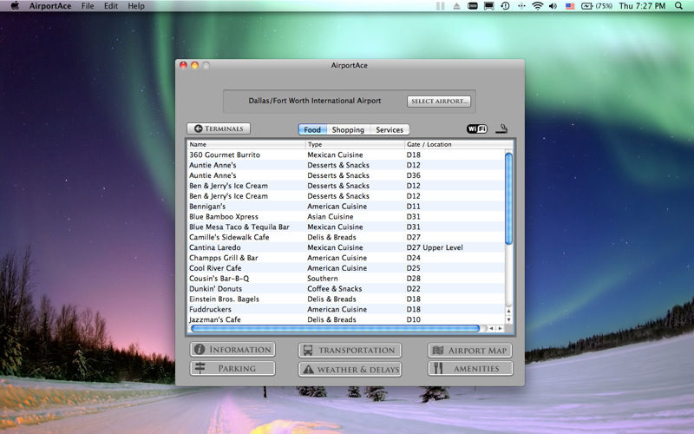
Task: Open the Airport Map
Action: point(470,351)
